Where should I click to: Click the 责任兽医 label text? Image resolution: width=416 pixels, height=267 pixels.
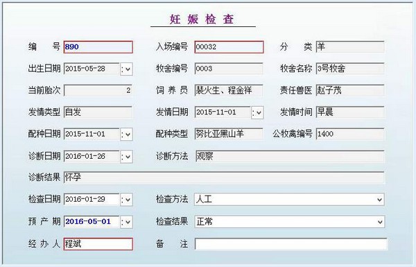pos(296,90)
